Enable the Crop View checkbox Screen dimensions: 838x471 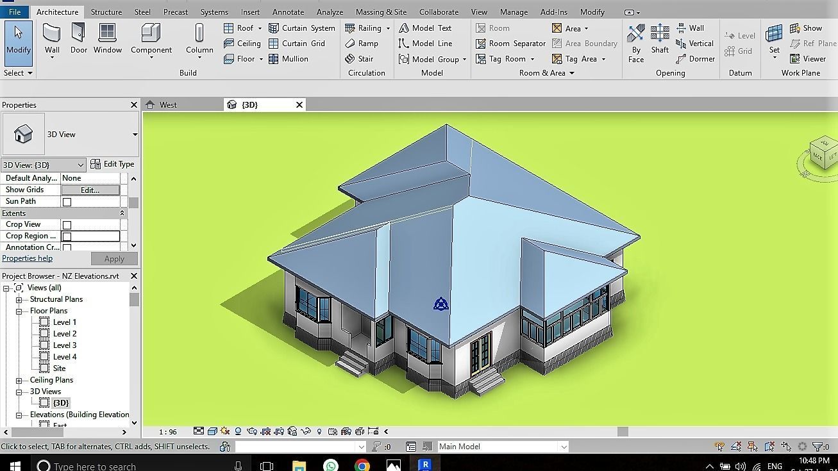pos(67,225)
